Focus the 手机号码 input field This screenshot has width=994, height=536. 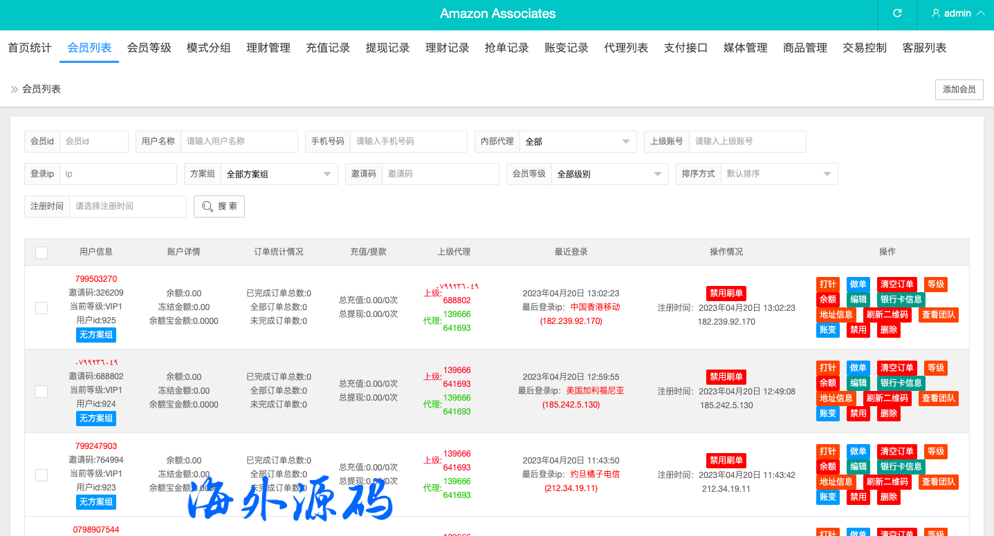pyautogui.click(x=407, y=142)
